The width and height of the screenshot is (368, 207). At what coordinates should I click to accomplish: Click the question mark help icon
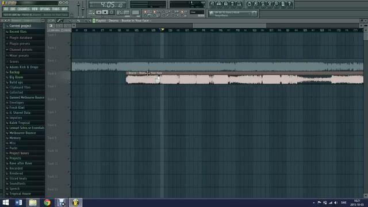click(290, 4)
